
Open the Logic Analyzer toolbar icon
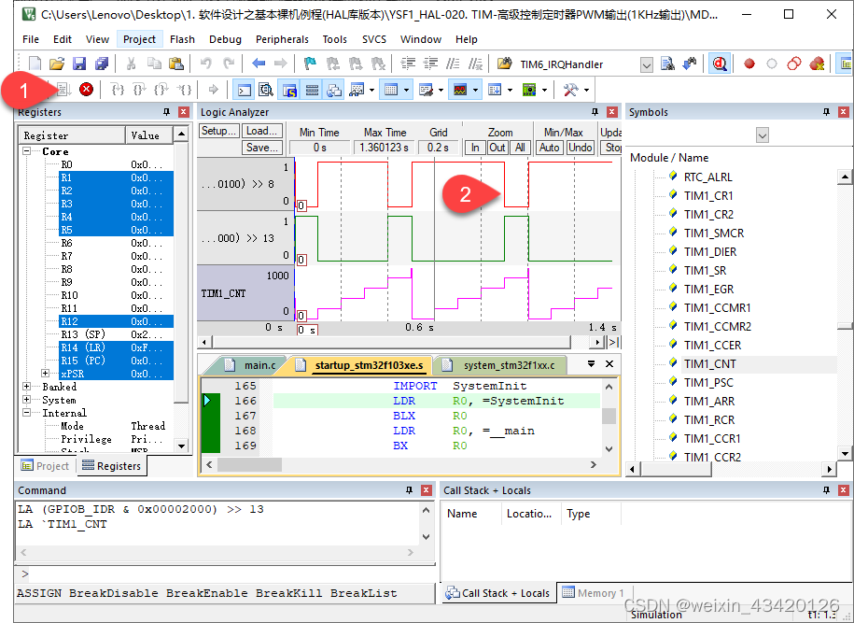[x=458, y=90]
